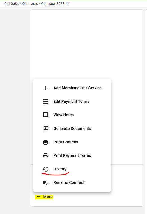This screenshot has width=147, height=214.
Task: Go to the Old Oaks breadcrumb
Action: (x=11, y=4)
